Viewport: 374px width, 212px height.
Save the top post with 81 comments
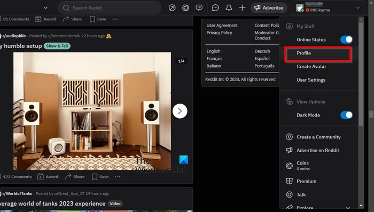[98, 19]
